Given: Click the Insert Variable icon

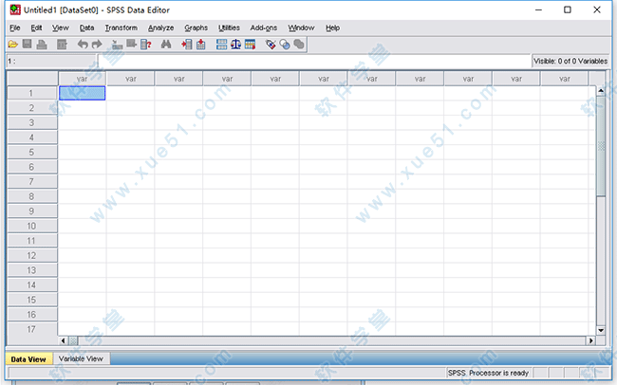Looking at the screenshot, I should tap(201, 45).
